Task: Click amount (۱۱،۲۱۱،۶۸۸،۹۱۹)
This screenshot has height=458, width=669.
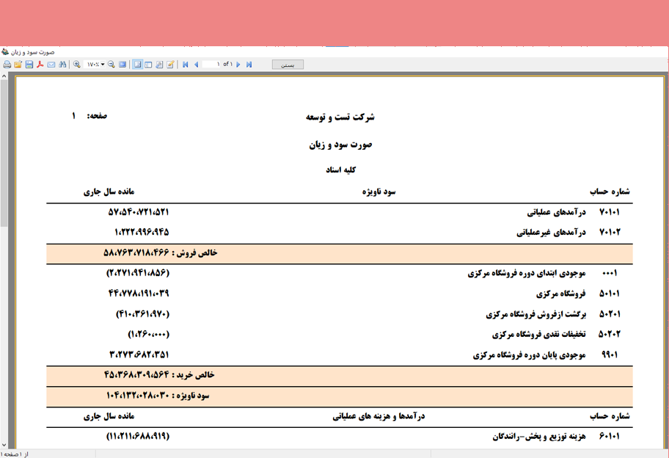Action: (x=138, y=436)
